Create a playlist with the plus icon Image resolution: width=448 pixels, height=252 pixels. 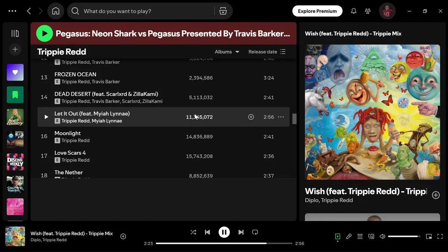point(15,49)
